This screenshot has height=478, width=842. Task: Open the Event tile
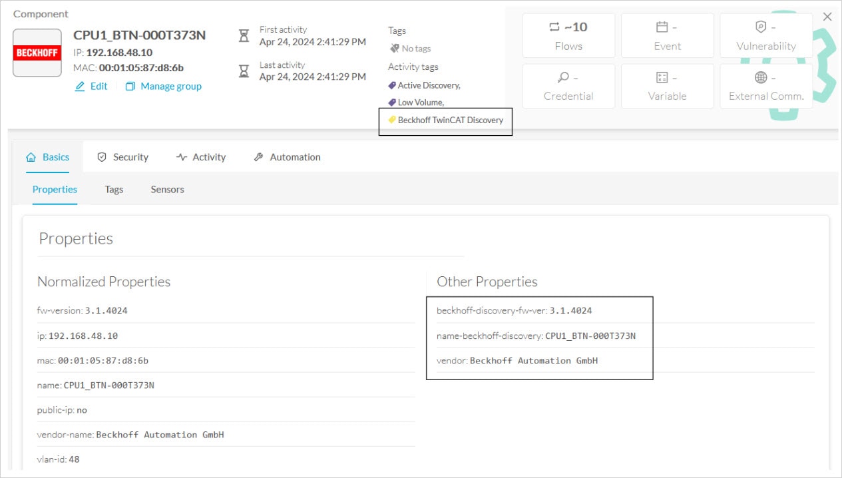point(668,35)
